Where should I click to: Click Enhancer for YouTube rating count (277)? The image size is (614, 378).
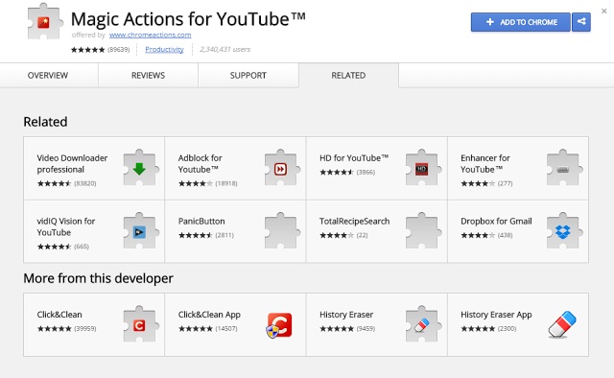[506, 183]
